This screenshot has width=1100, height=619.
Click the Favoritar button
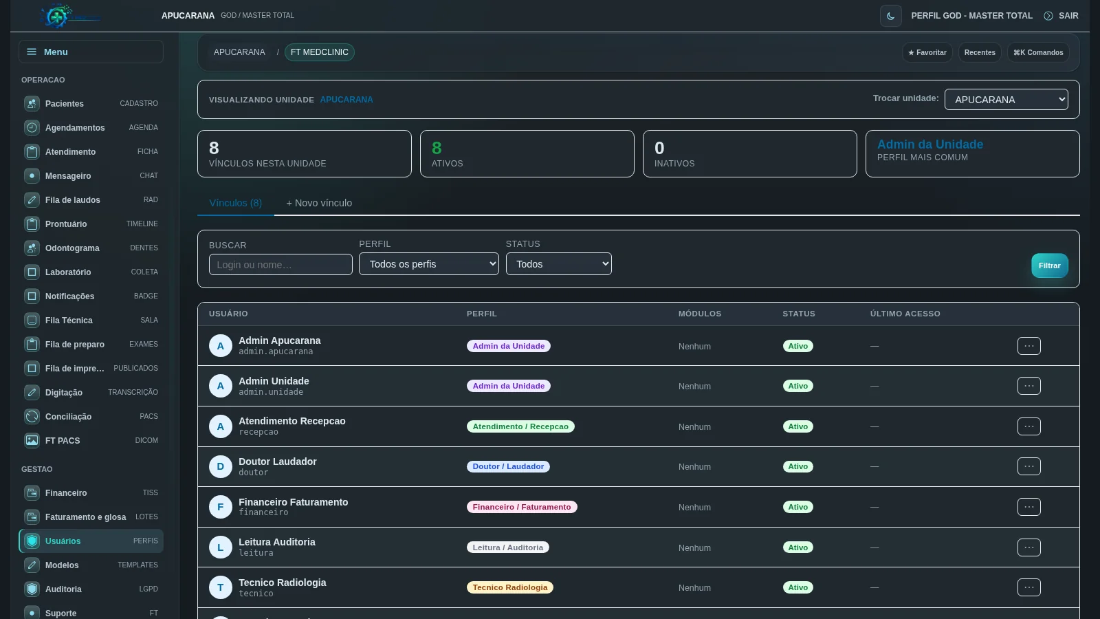[x=927, y=52]
